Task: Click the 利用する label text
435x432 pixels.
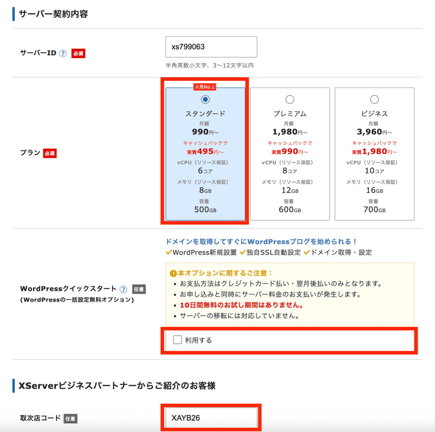Action: 198,340
